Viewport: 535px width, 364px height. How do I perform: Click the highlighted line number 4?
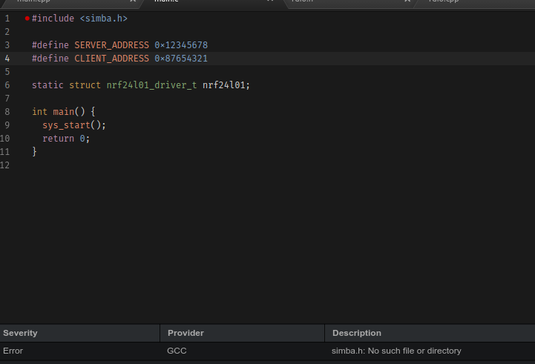(7, 59)
